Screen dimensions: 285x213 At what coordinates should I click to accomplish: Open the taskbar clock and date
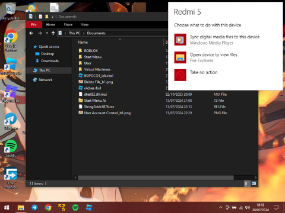(x=261, y=208)
